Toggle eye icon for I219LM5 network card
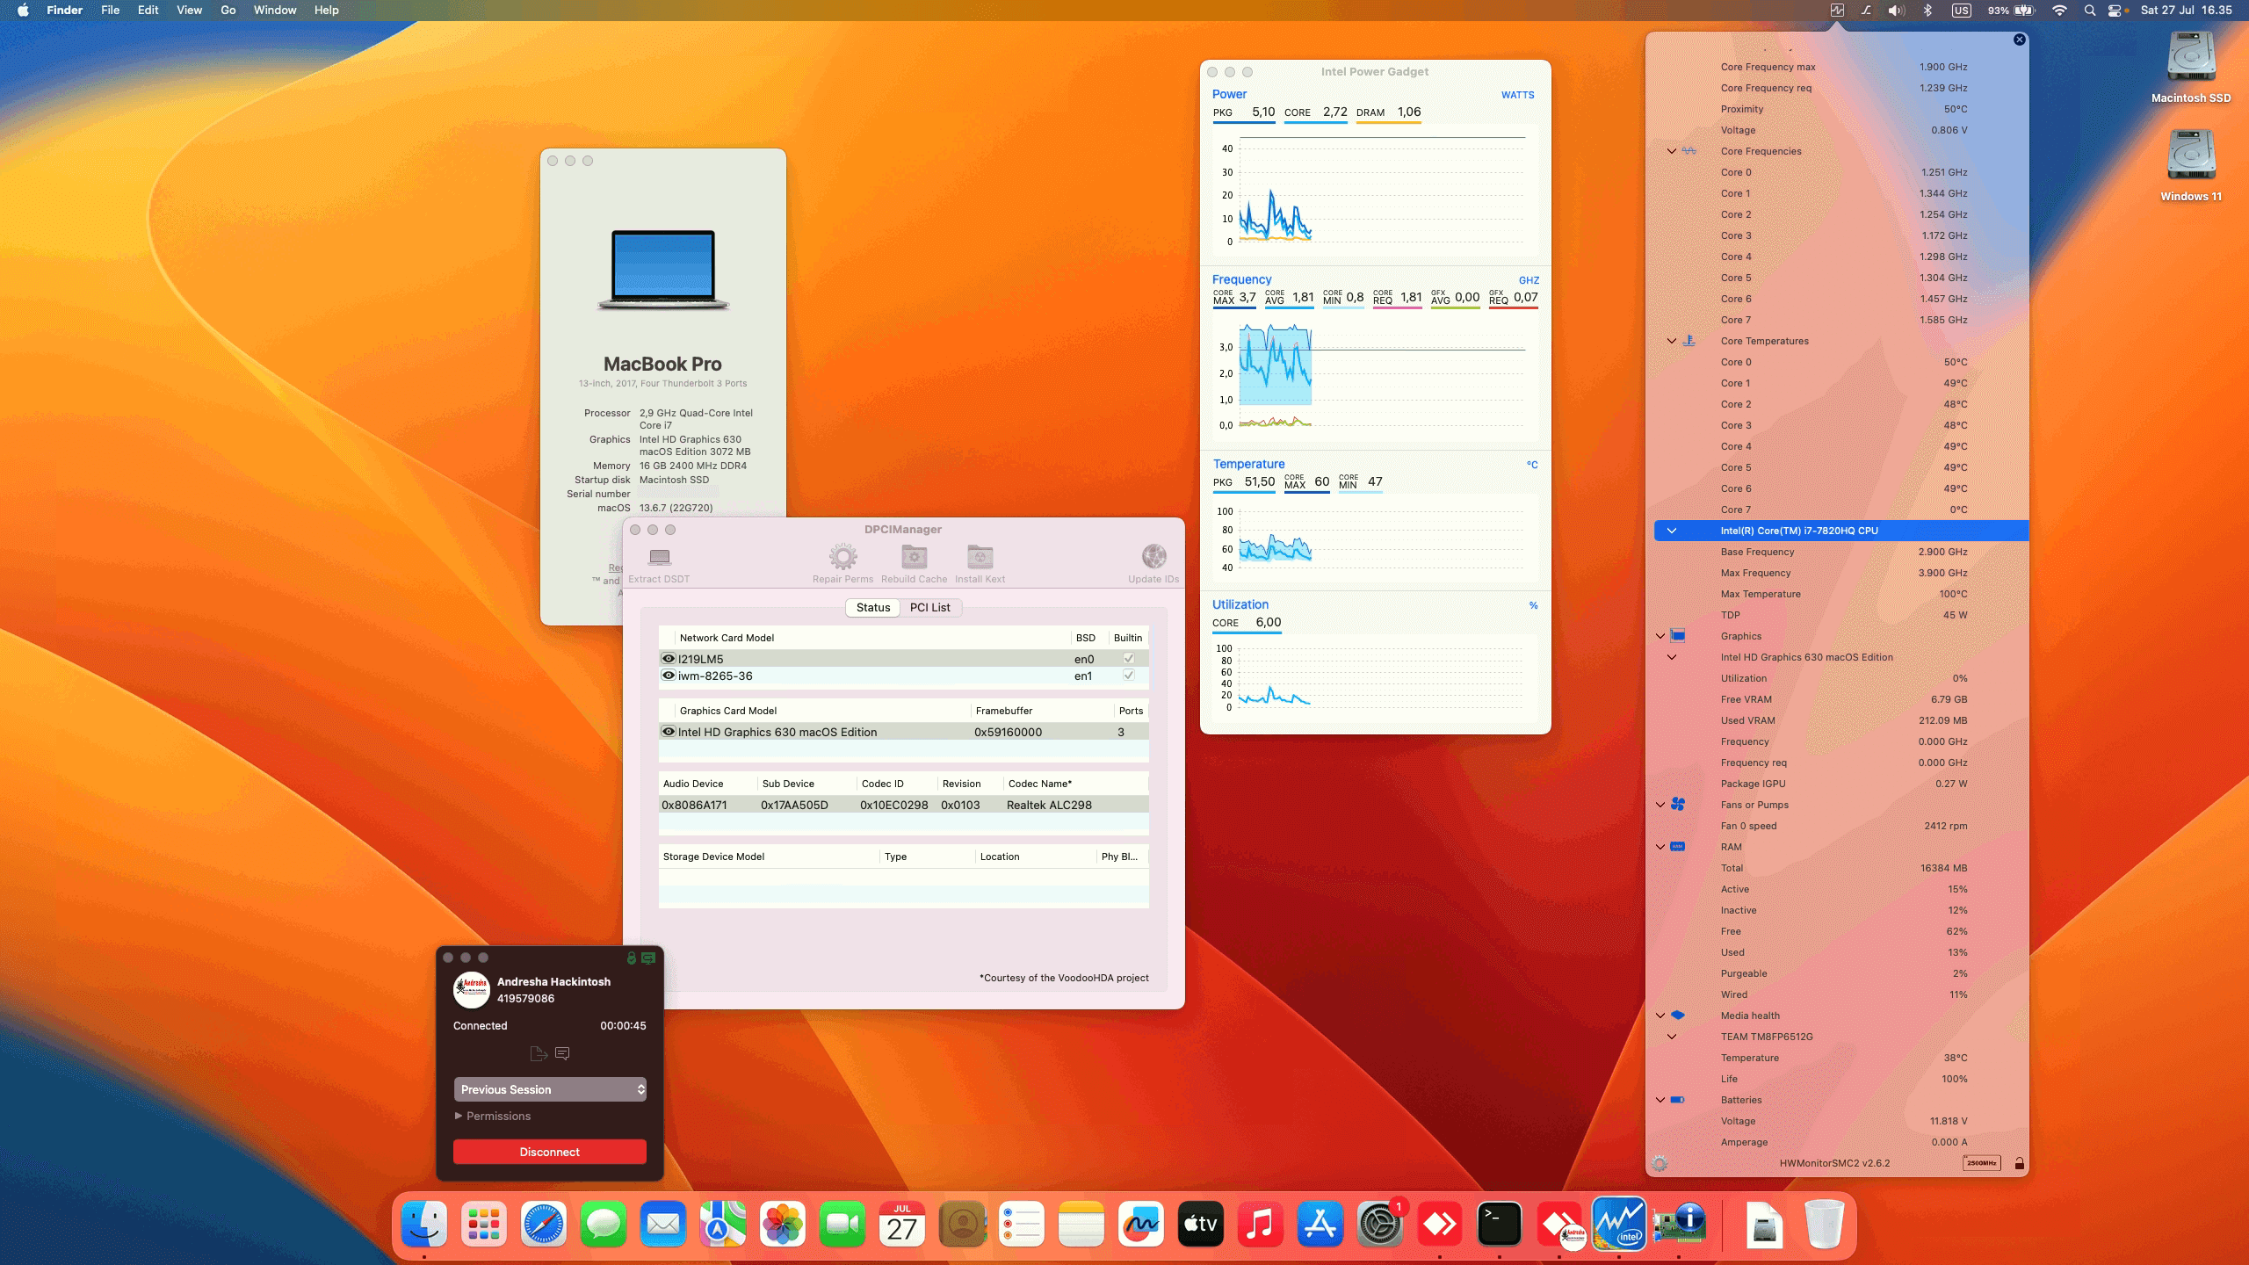Image resolution: width=2249 pixels, height=1265 pixels. (x=669, y=659)
